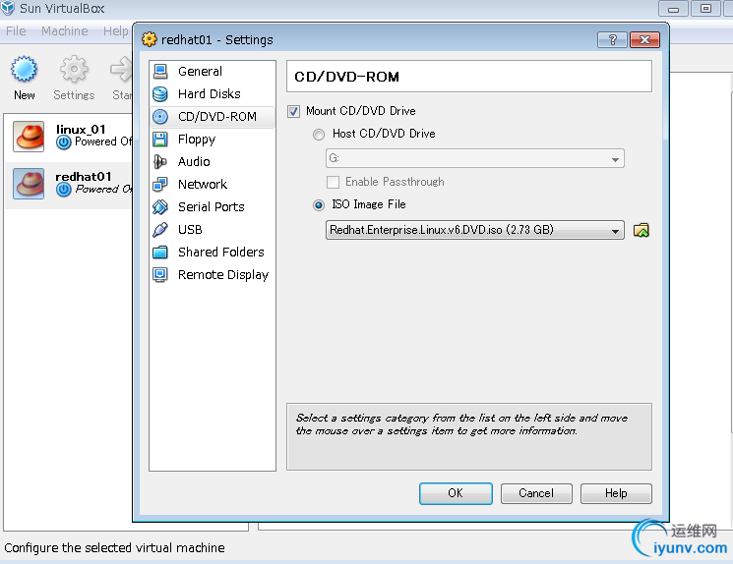The height and width of the screenshot is (564, 733).
Task: Click the Help button in dialog
Action: [616, 493]
